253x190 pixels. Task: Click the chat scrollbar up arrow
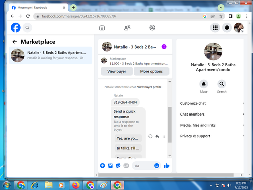coord(170,81)
